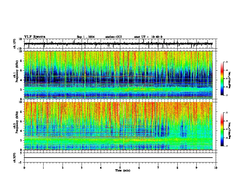Click the "-3" label on ch.1 color bar

point(226,62)
